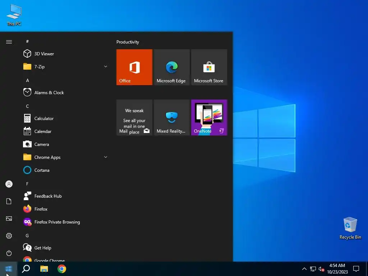Open the OneNote tile
The image size is (368, 276).
pyautogui.click(x=209, y=118)
